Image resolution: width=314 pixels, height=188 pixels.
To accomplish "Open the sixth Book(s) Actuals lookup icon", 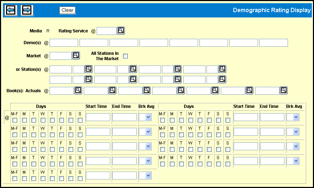I will pyautogui.click(x=249, y=90).
